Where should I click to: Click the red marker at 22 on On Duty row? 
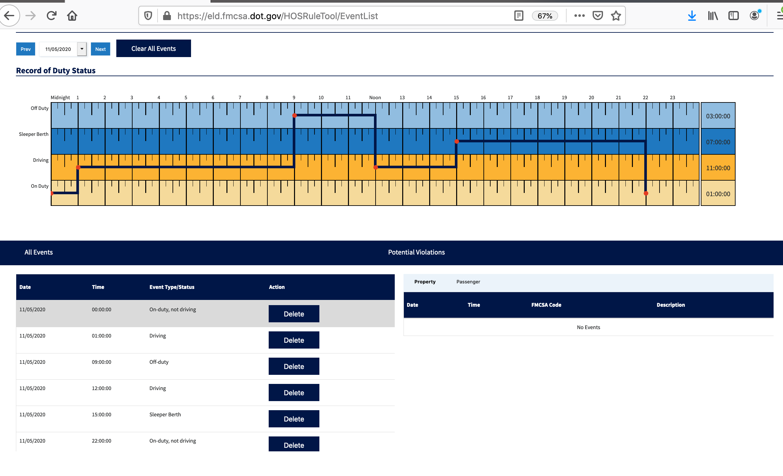[x=646, y=193]
